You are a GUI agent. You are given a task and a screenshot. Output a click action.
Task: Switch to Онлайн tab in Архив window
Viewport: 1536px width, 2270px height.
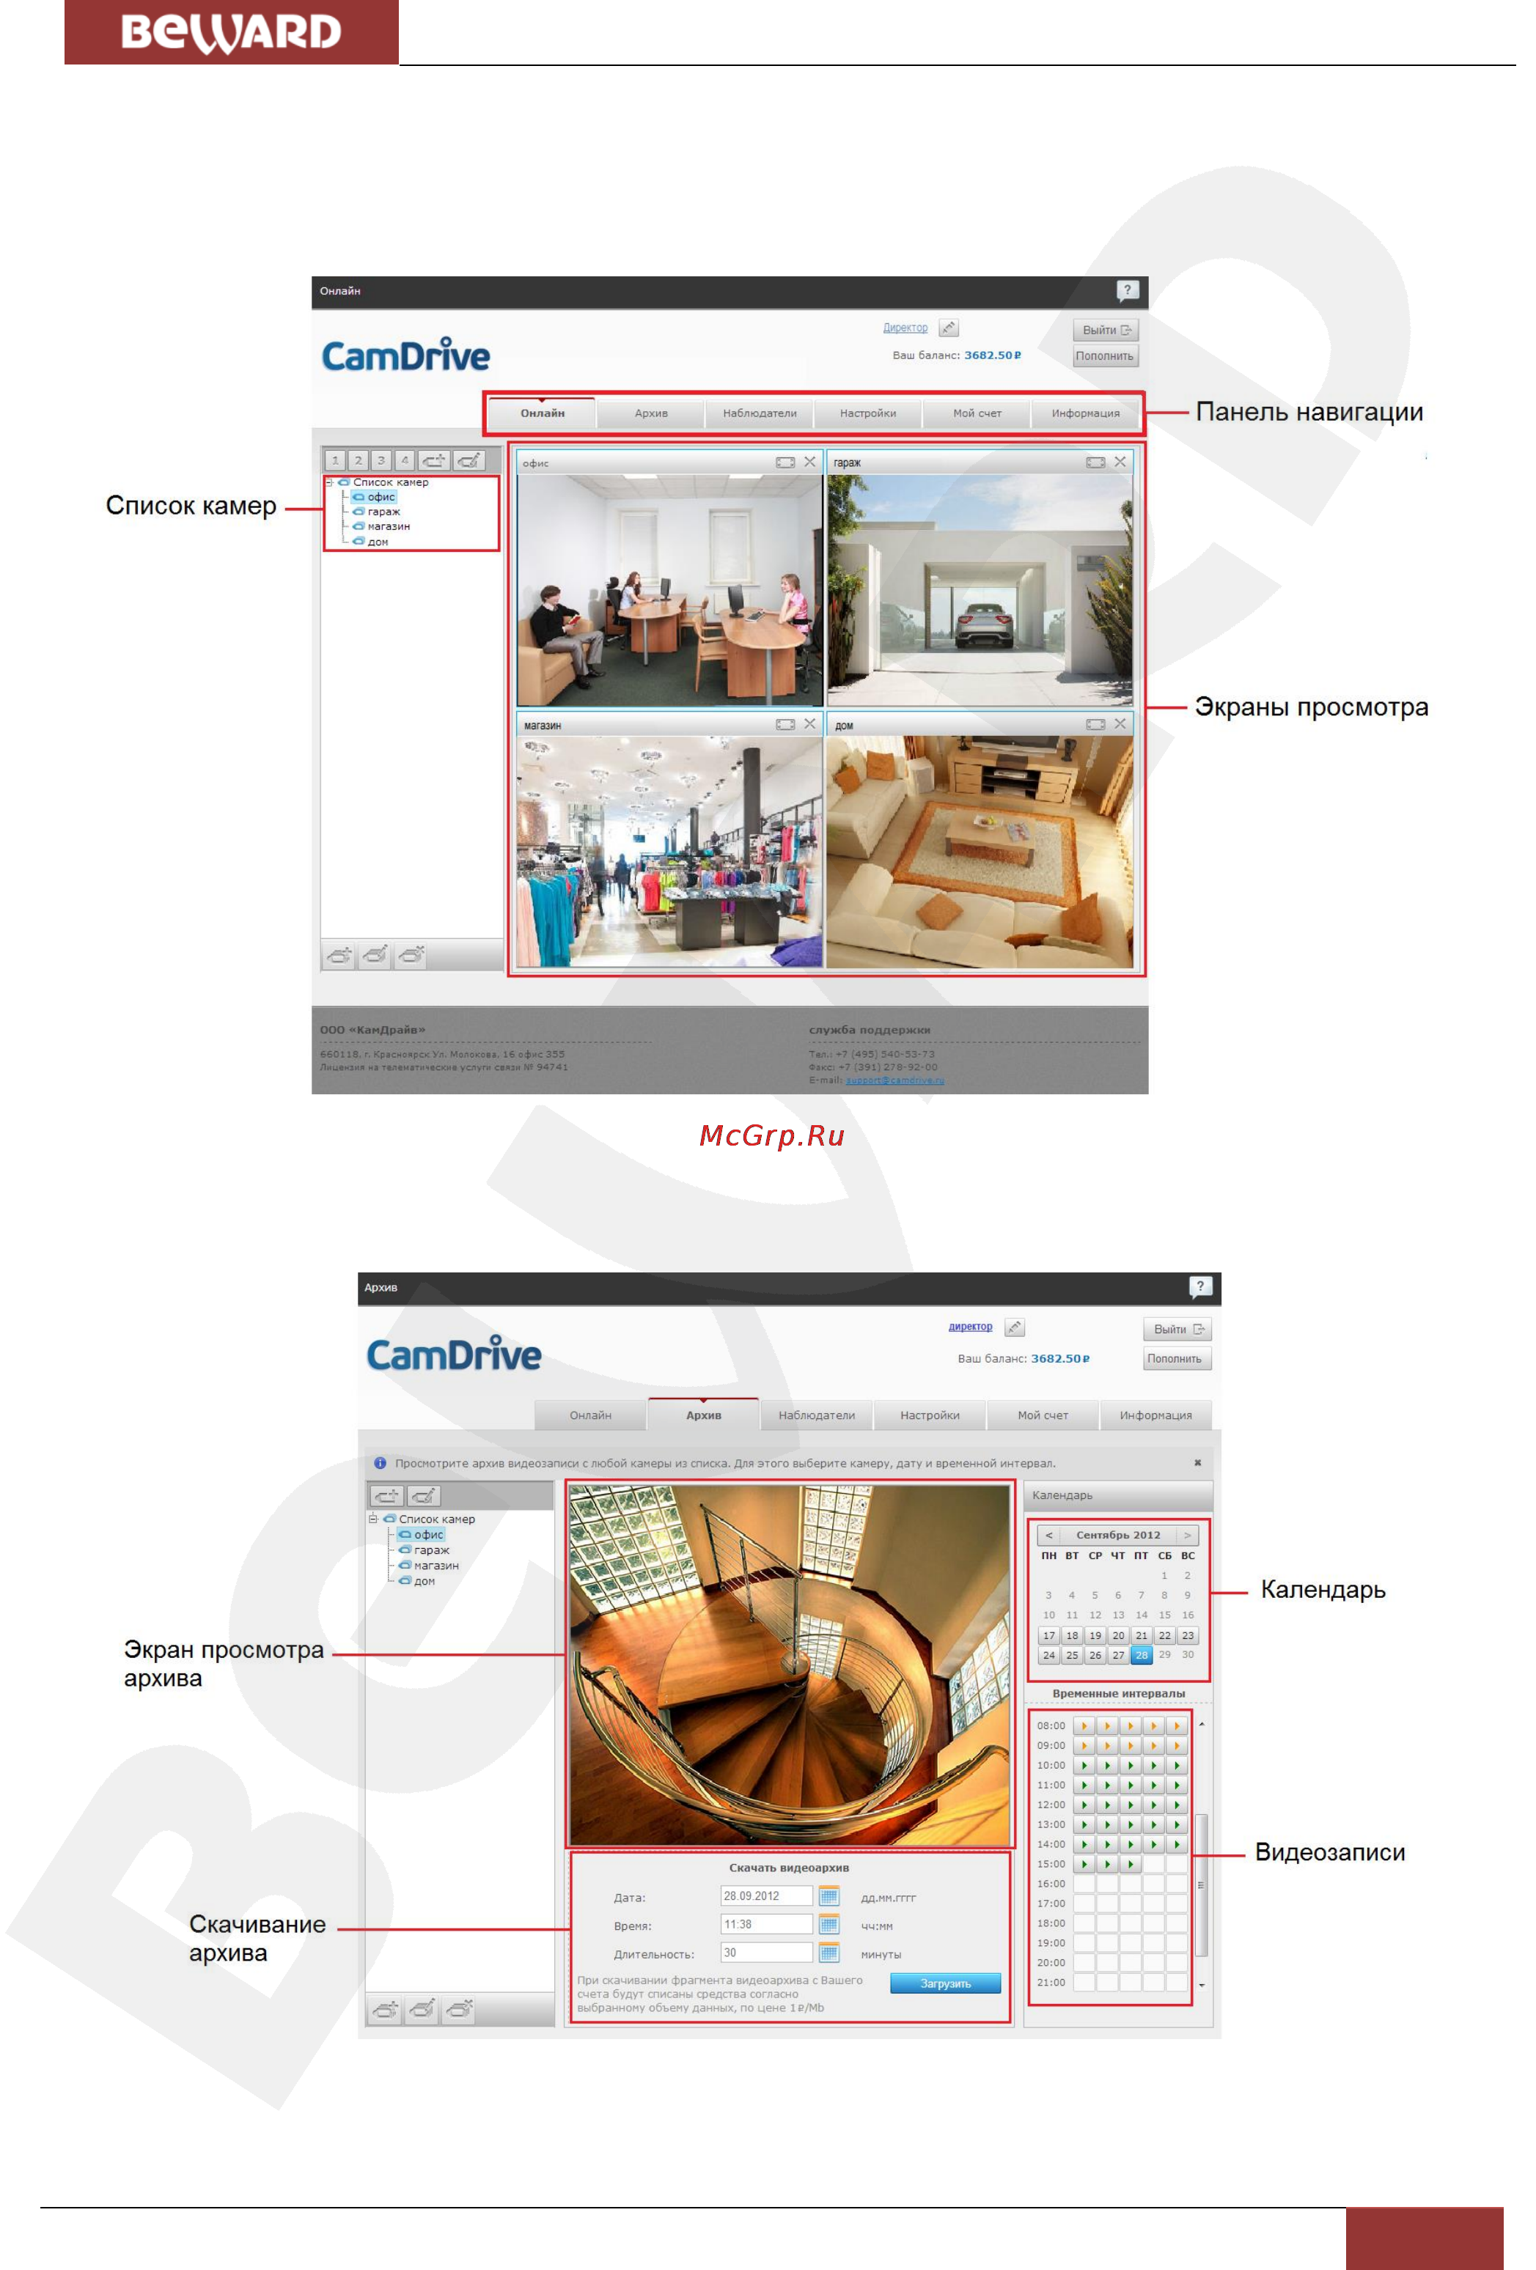590,1415
